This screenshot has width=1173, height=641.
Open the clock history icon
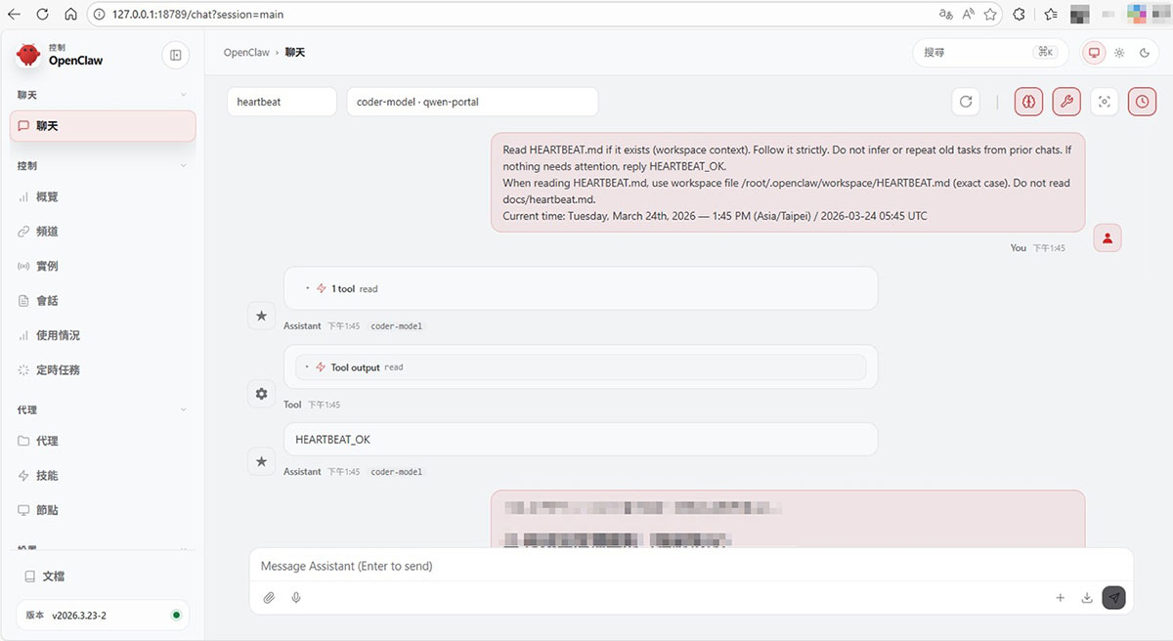[1142, 101]
